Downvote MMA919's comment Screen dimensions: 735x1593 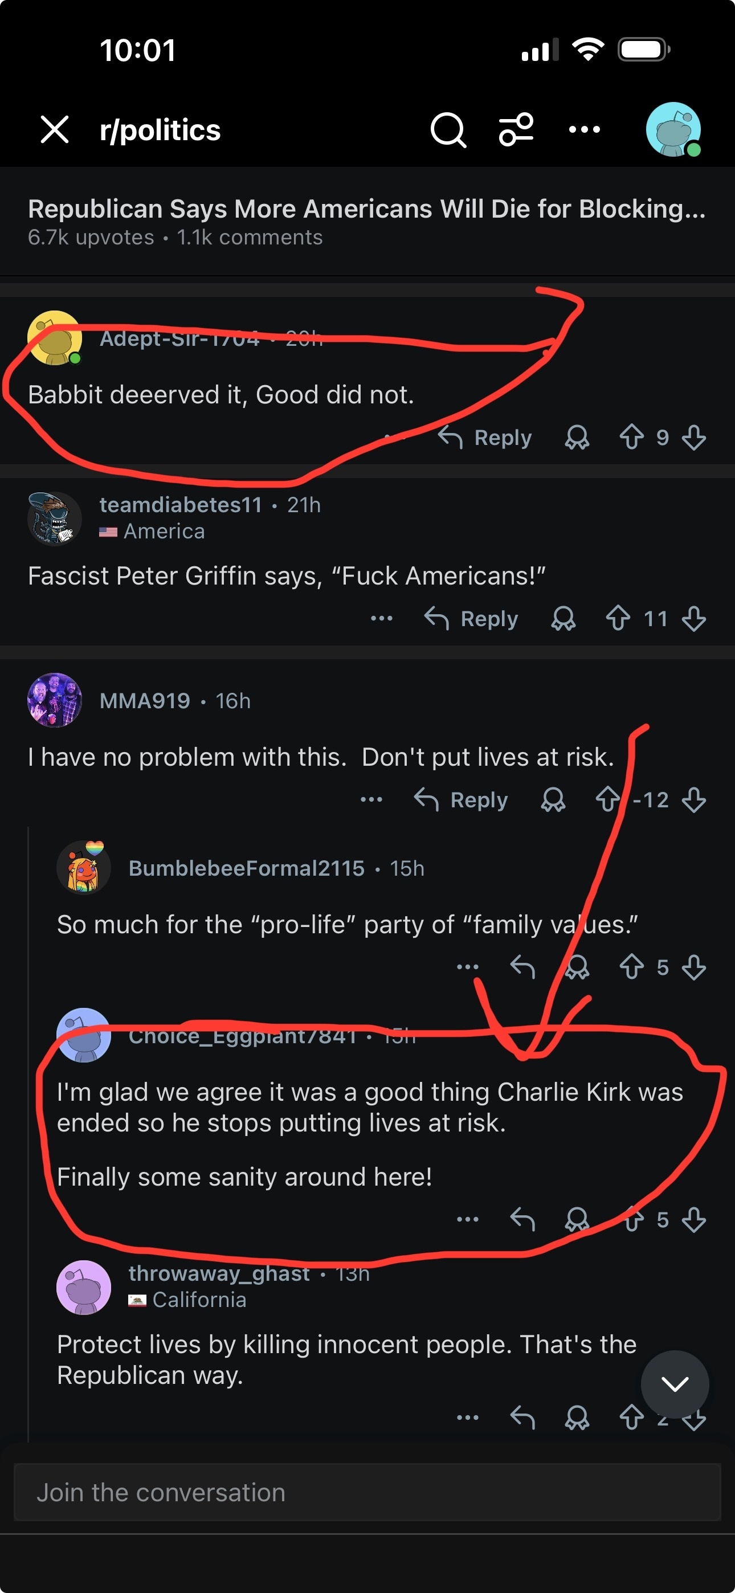pos(693,799)
